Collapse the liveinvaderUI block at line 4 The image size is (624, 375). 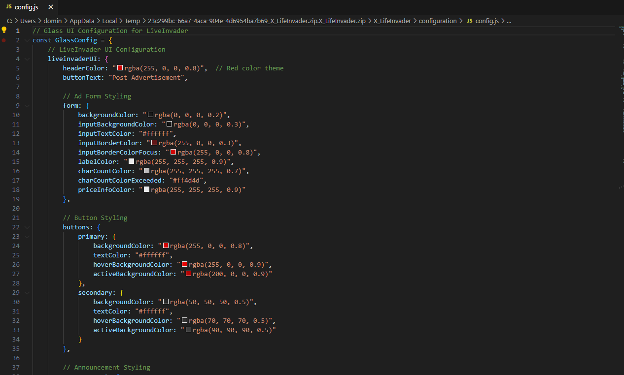(27, 59)
